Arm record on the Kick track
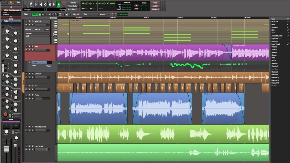Image resolution: width=290 pixels, height=163 pixels. [26, 86]
